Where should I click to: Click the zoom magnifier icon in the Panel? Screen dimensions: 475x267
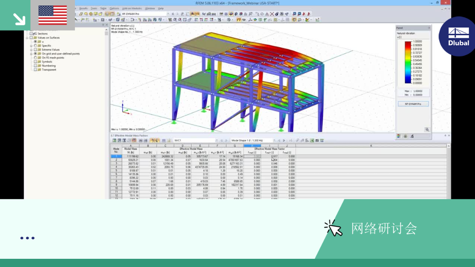(x=427, y=130)
